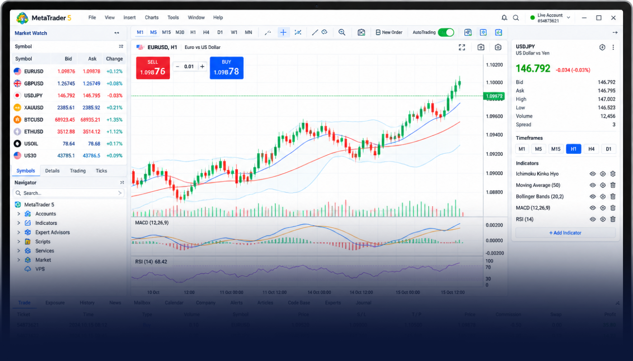Delete the Moving Average (50) indicator
The width and height of the screenshot is (633, 361).
pos(613,185)
